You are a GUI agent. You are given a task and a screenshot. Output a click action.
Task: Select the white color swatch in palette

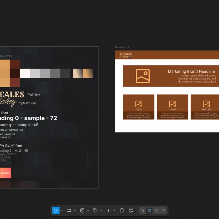(25, 73)
